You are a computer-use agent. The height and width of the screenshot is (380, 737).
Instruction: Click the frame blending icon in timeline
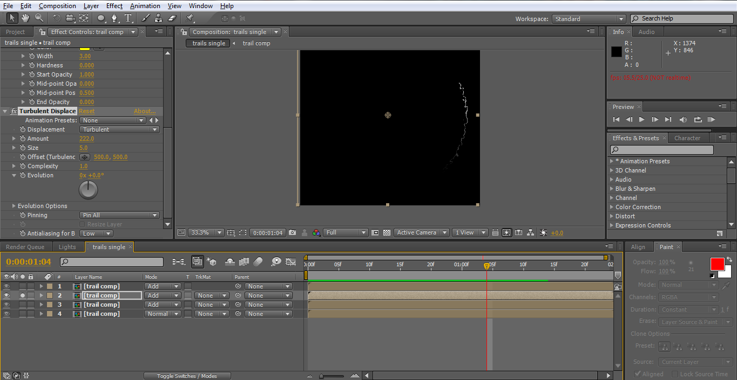(x=244, y=262)
